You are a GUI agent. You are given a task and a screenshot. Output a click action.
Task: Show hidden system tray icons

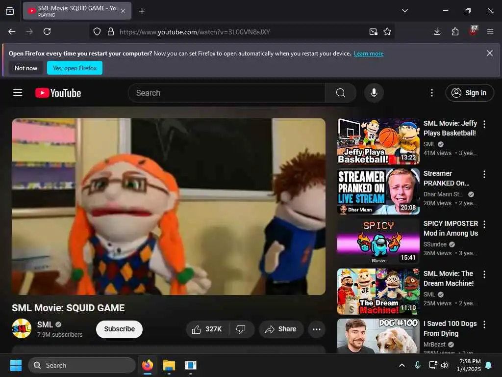click(x=402, y=365)
